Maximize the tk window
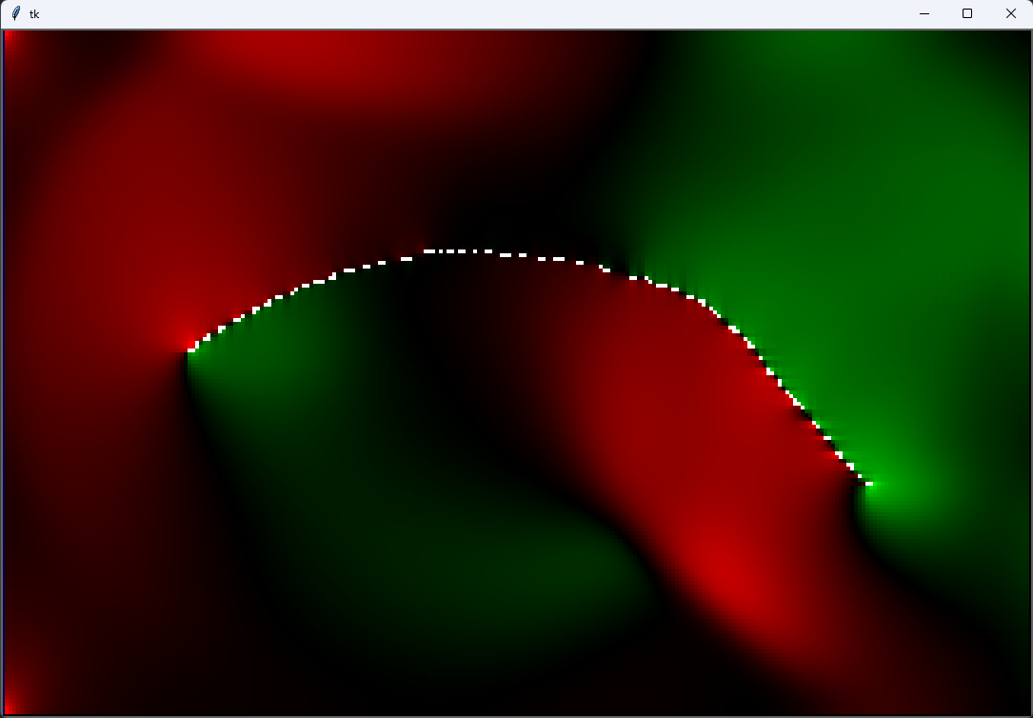The width and height of the screenshot is (1033, 718). tap(967, 14)
